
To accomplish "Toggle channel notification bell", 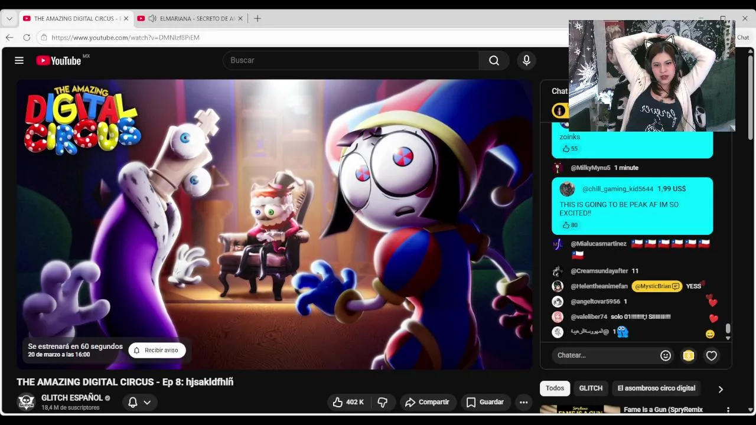I will coord(133,402).
